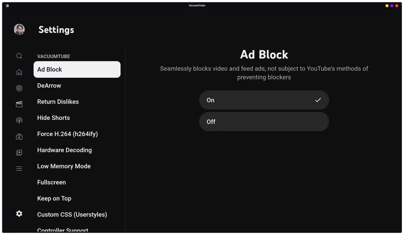Select the DeArrow settings entry

point(49,85)
